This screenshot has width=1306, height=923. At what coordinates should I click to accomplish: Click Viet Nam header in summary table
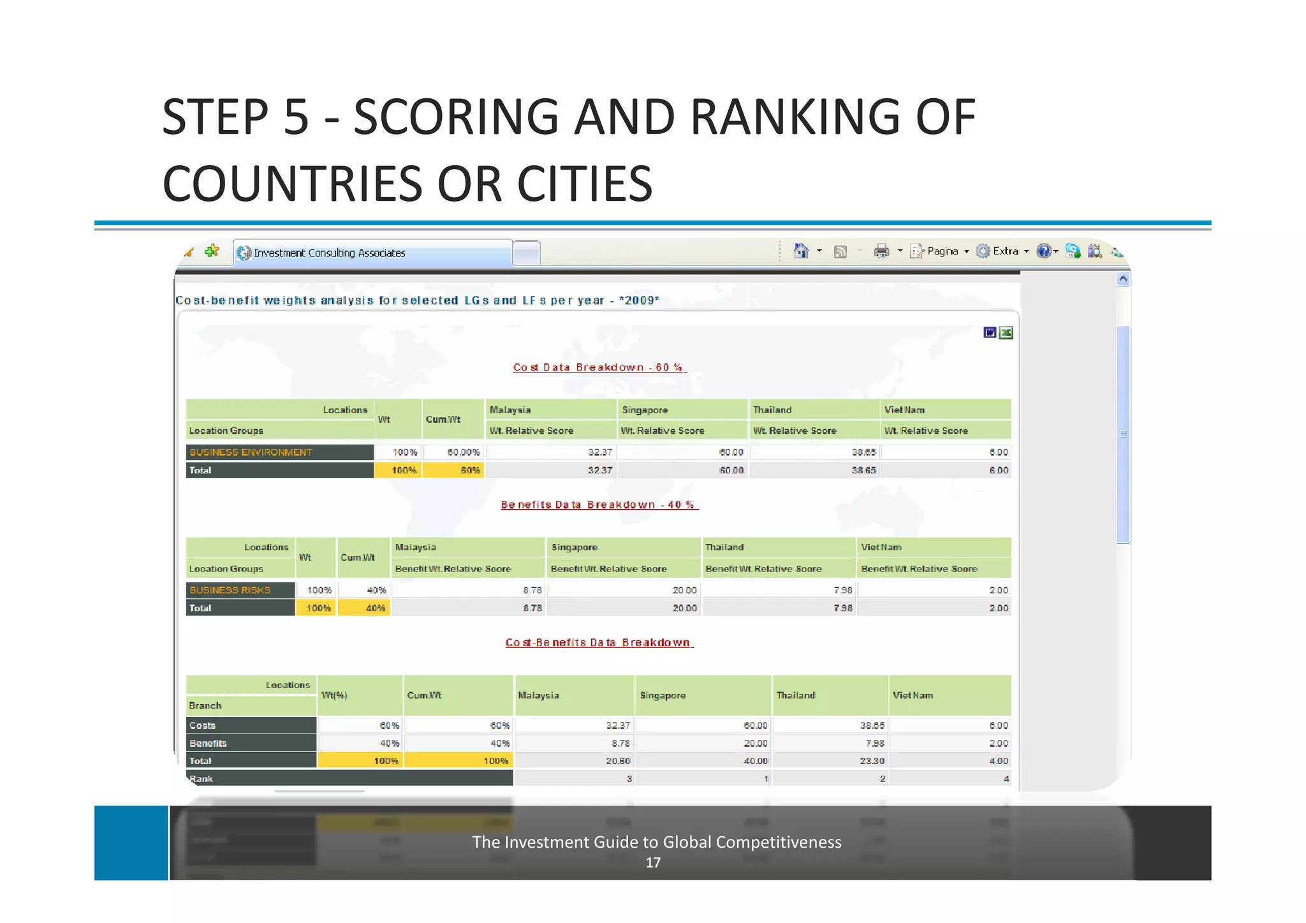point(950,695)
